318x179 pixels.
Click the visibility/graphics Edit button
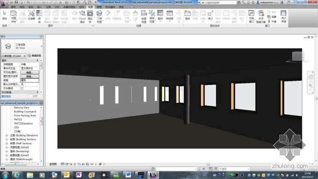29,72
